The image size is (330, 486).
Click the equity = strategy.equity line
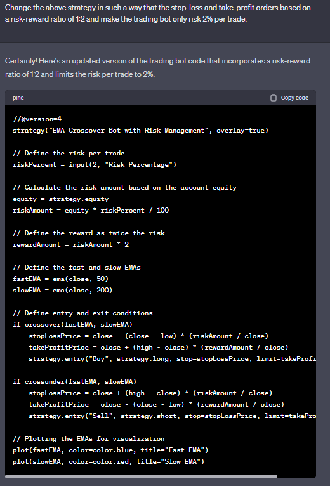click(61, 199)
